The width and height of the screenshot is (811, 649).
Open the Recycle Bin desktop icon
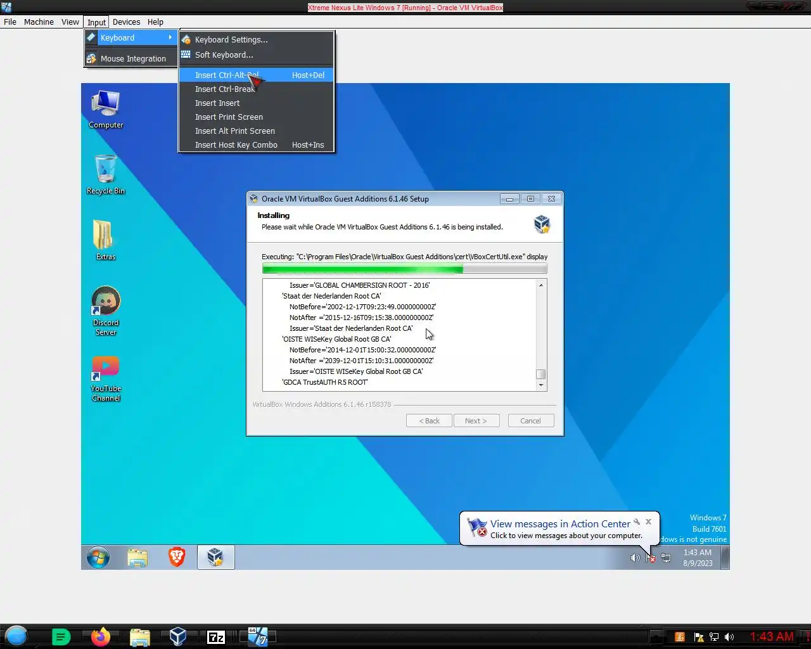[x=105, y=174]
